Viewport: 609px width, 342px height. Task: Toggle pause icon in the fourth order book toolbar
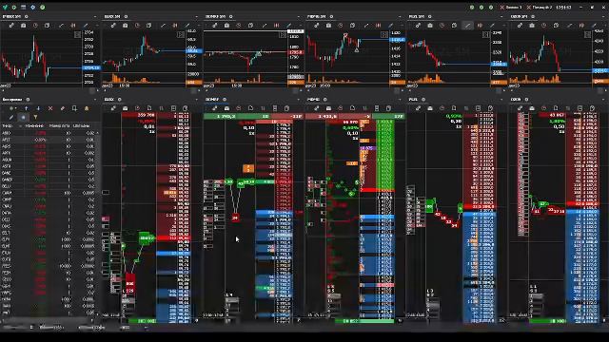tap(364, 108)
